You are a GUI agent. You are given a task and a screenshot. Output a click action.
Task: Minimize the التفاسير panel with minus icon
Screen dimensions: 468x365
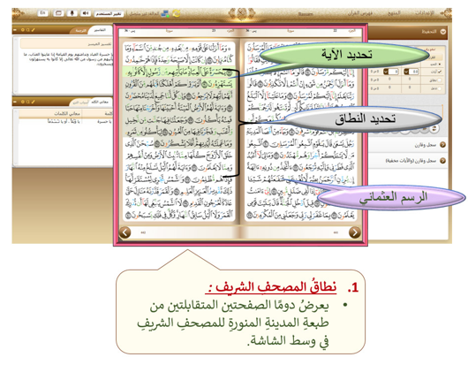(16, 30)
